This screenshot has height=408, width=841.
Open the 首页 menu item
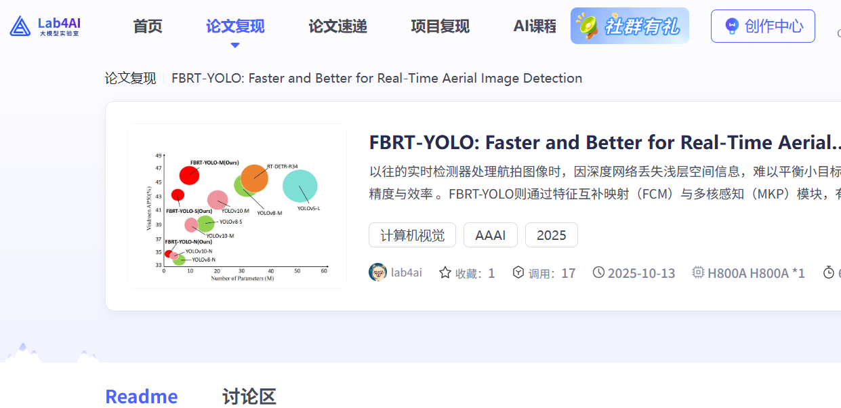click(x=146, y=26)
